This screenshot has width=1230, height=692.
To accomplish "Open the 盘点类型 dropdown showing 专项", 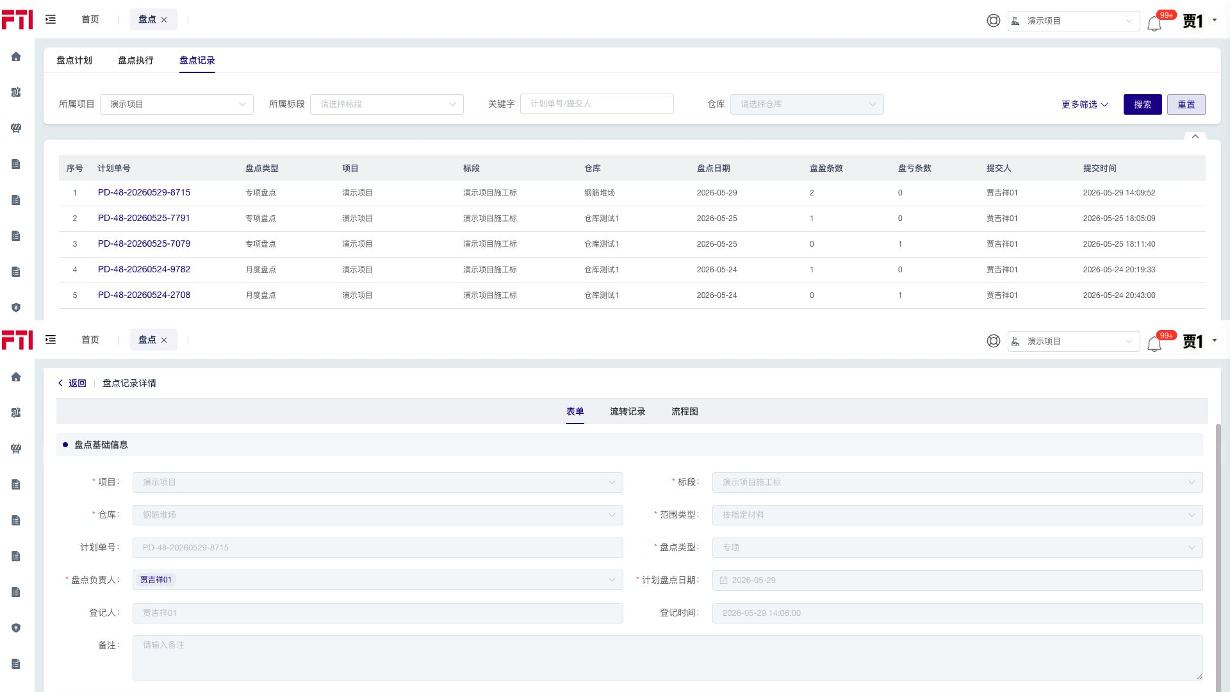I will (958, 548).
